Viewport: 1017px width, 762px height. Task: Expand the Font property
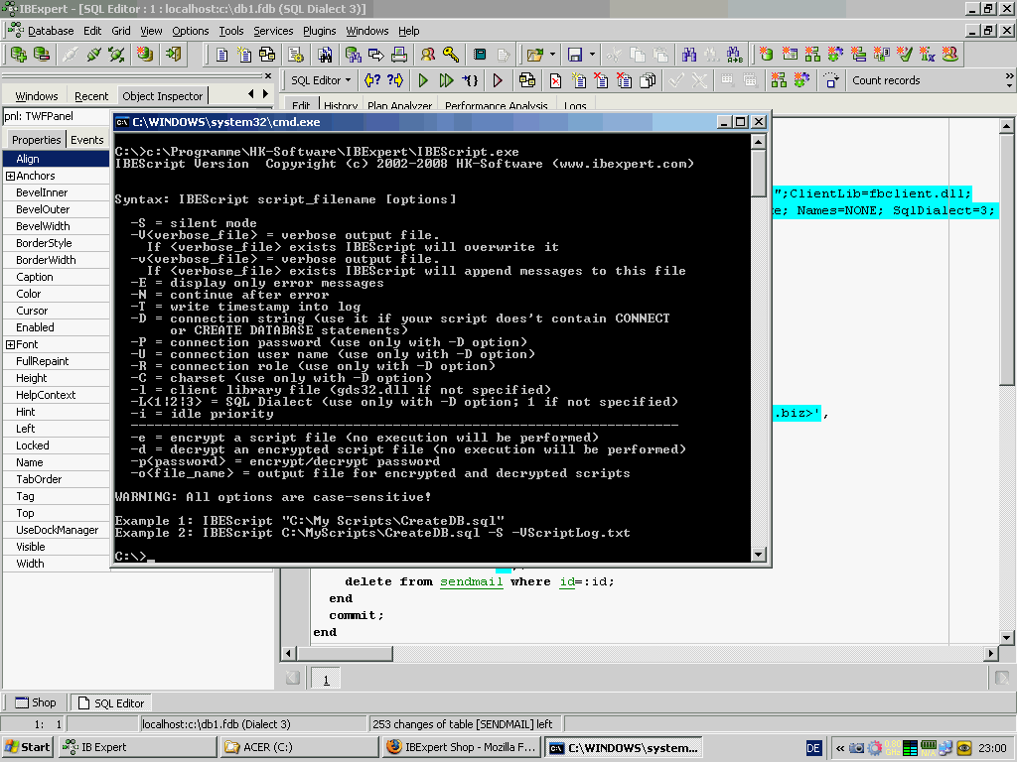10,344
